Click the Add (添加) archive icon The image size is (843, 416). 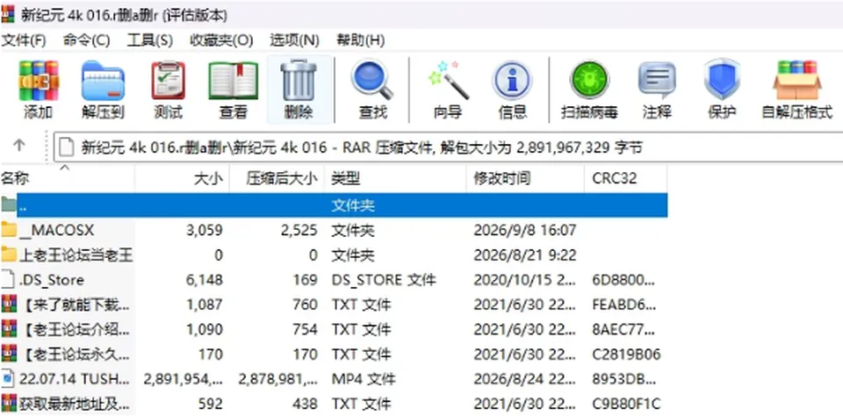[38, 81]
